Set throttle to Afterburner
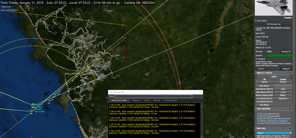This screenshot has height=138, width=296. point(283,99)
